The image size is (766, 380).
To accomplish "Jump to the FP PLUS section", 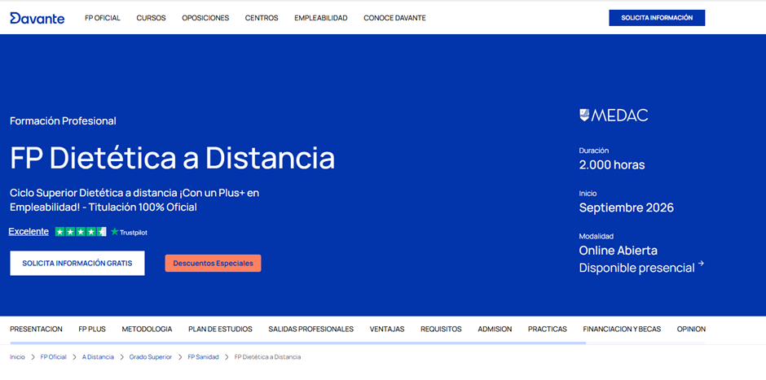I will pyautogui.click(x=92, y=330).
